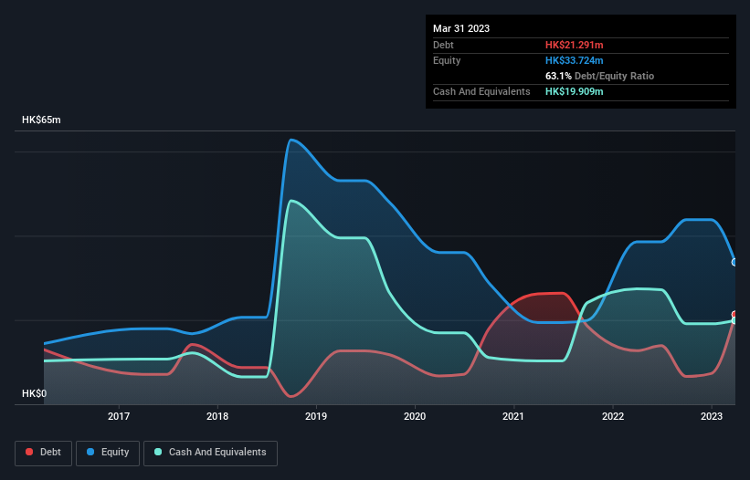Click the HK$21.291m debt value
The height and width of the screenshot is (480, 750).
(x=574, y=45)
